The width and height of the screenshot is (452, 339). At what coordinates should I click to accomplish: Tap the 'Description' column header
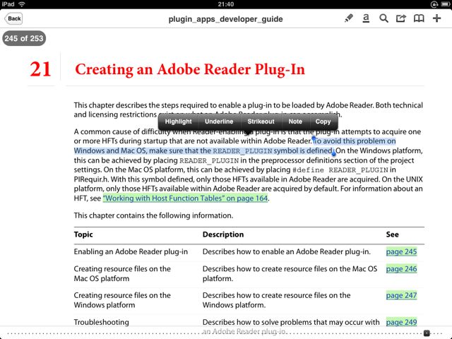click(223, 234)
